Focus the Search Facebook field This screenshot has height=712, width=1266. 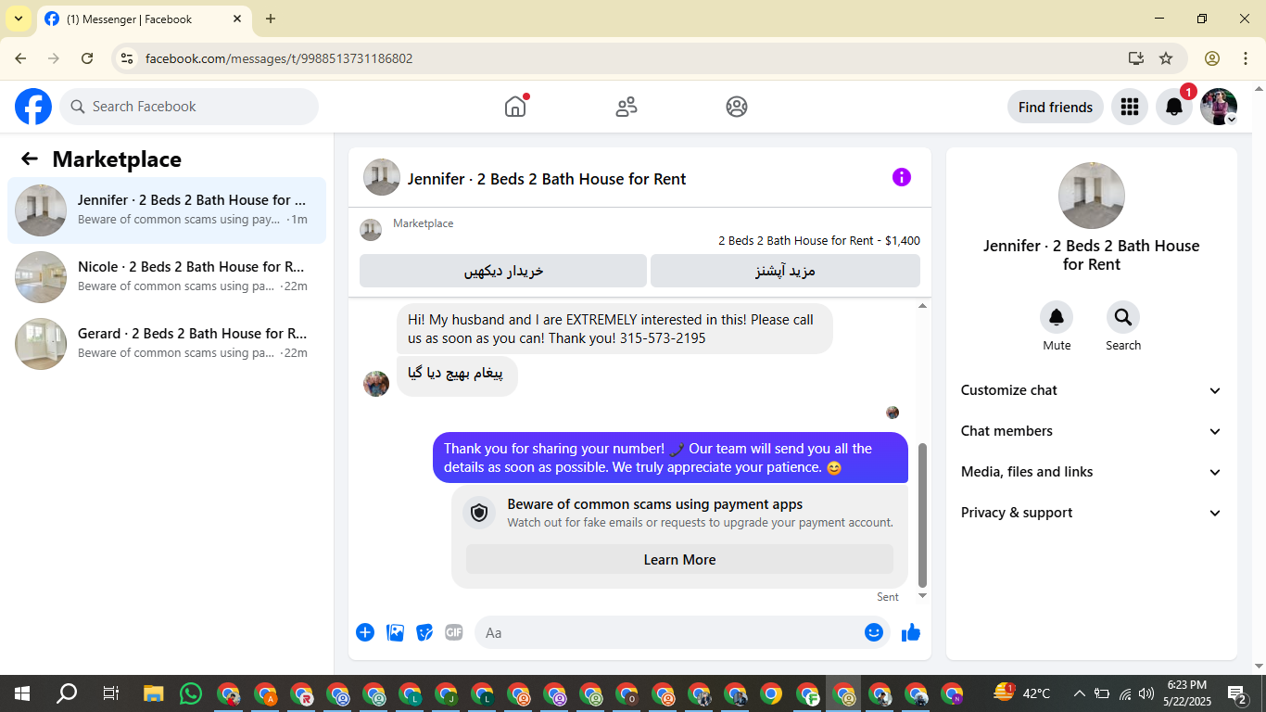click(x=189, y=107)
